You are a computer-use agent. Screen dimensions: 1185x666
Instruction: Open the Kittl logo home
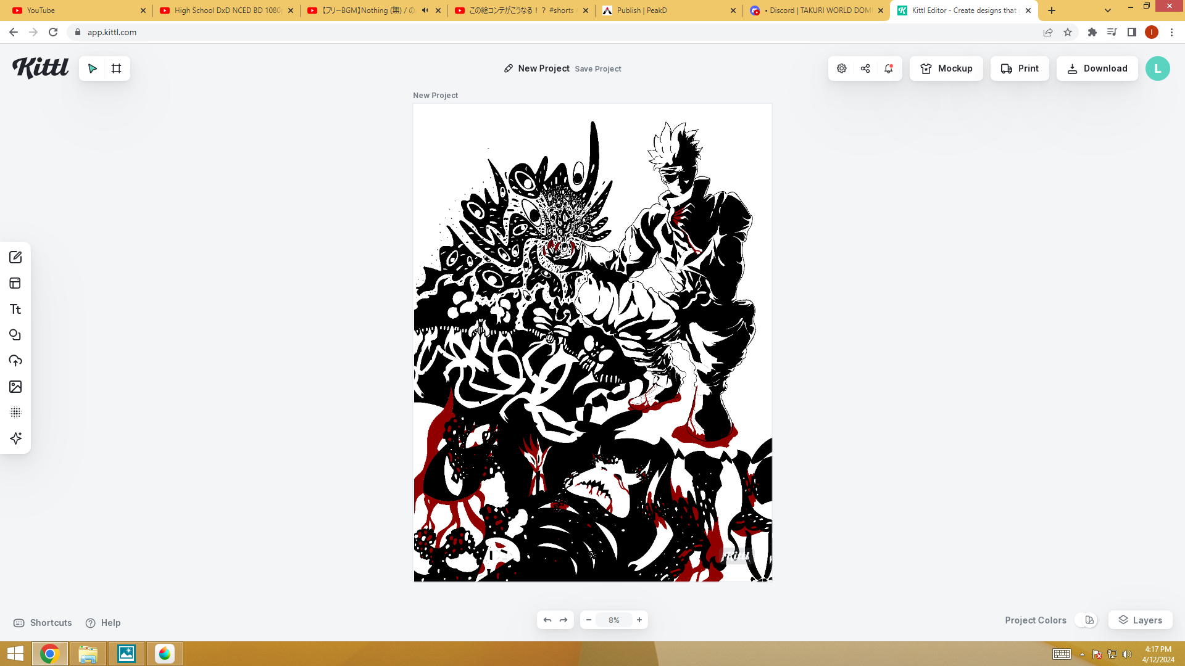41,67
